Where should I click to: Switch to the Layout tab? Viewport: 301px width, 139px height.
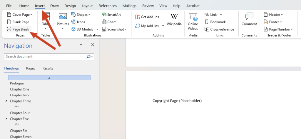[x=87, y=6]
